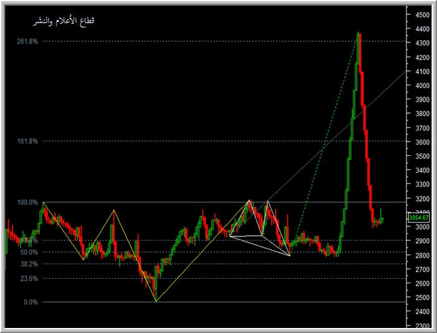Select the 23.6% retracement label
Image resolution: width=437 pixels, height=333 pixels.
(x=29, y=279)
